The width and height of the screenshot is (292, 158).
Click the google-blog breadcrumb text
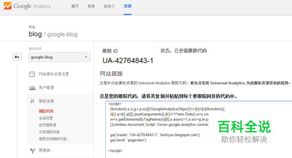tap(62, 34)
